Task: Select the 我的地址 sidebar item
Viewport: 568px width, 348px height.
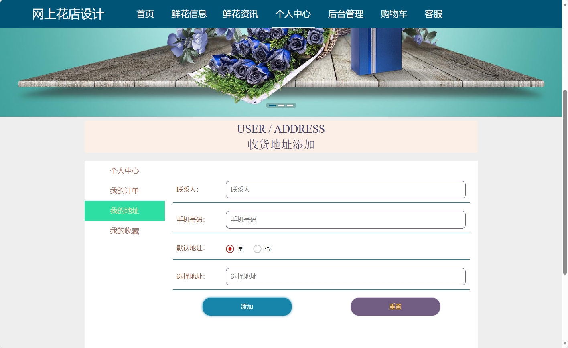Action: tap(124, 210)
